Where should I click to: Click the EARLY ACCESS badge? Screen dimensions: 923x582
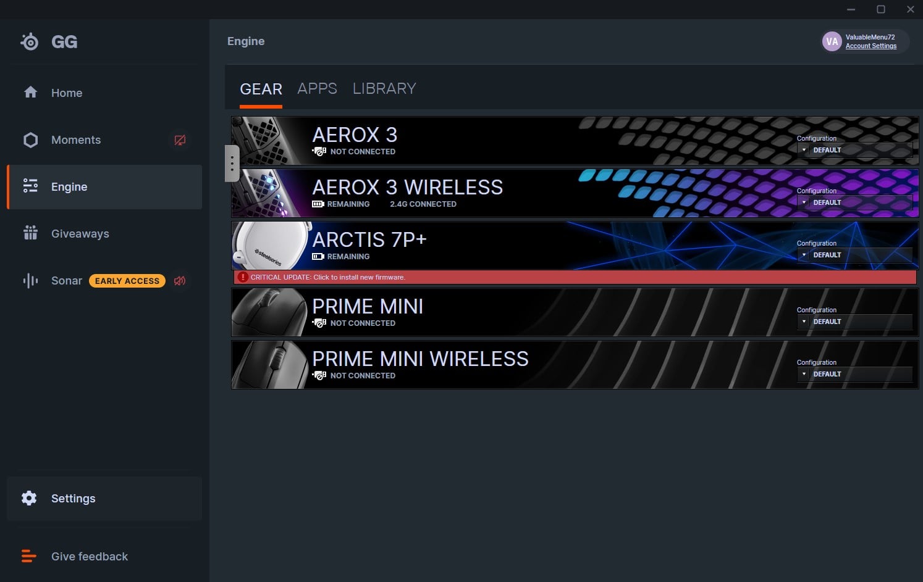pyautogui.click(x=127, y=281)
